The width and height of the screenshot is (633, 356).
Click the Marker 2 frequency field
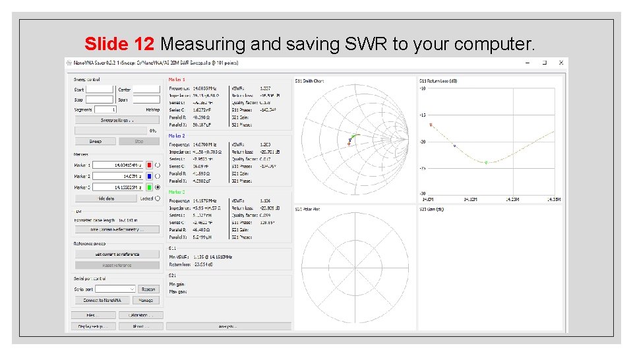[118, 176]
